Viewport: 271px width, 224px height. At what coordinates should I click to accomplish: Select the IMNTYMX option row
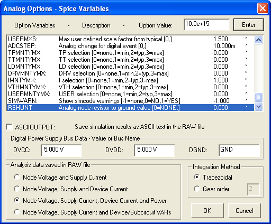tap(130, 80)
